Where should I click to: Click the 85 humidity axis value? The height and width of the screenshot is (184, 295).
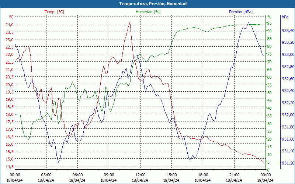pyautogui.click(x=270, y=39)
